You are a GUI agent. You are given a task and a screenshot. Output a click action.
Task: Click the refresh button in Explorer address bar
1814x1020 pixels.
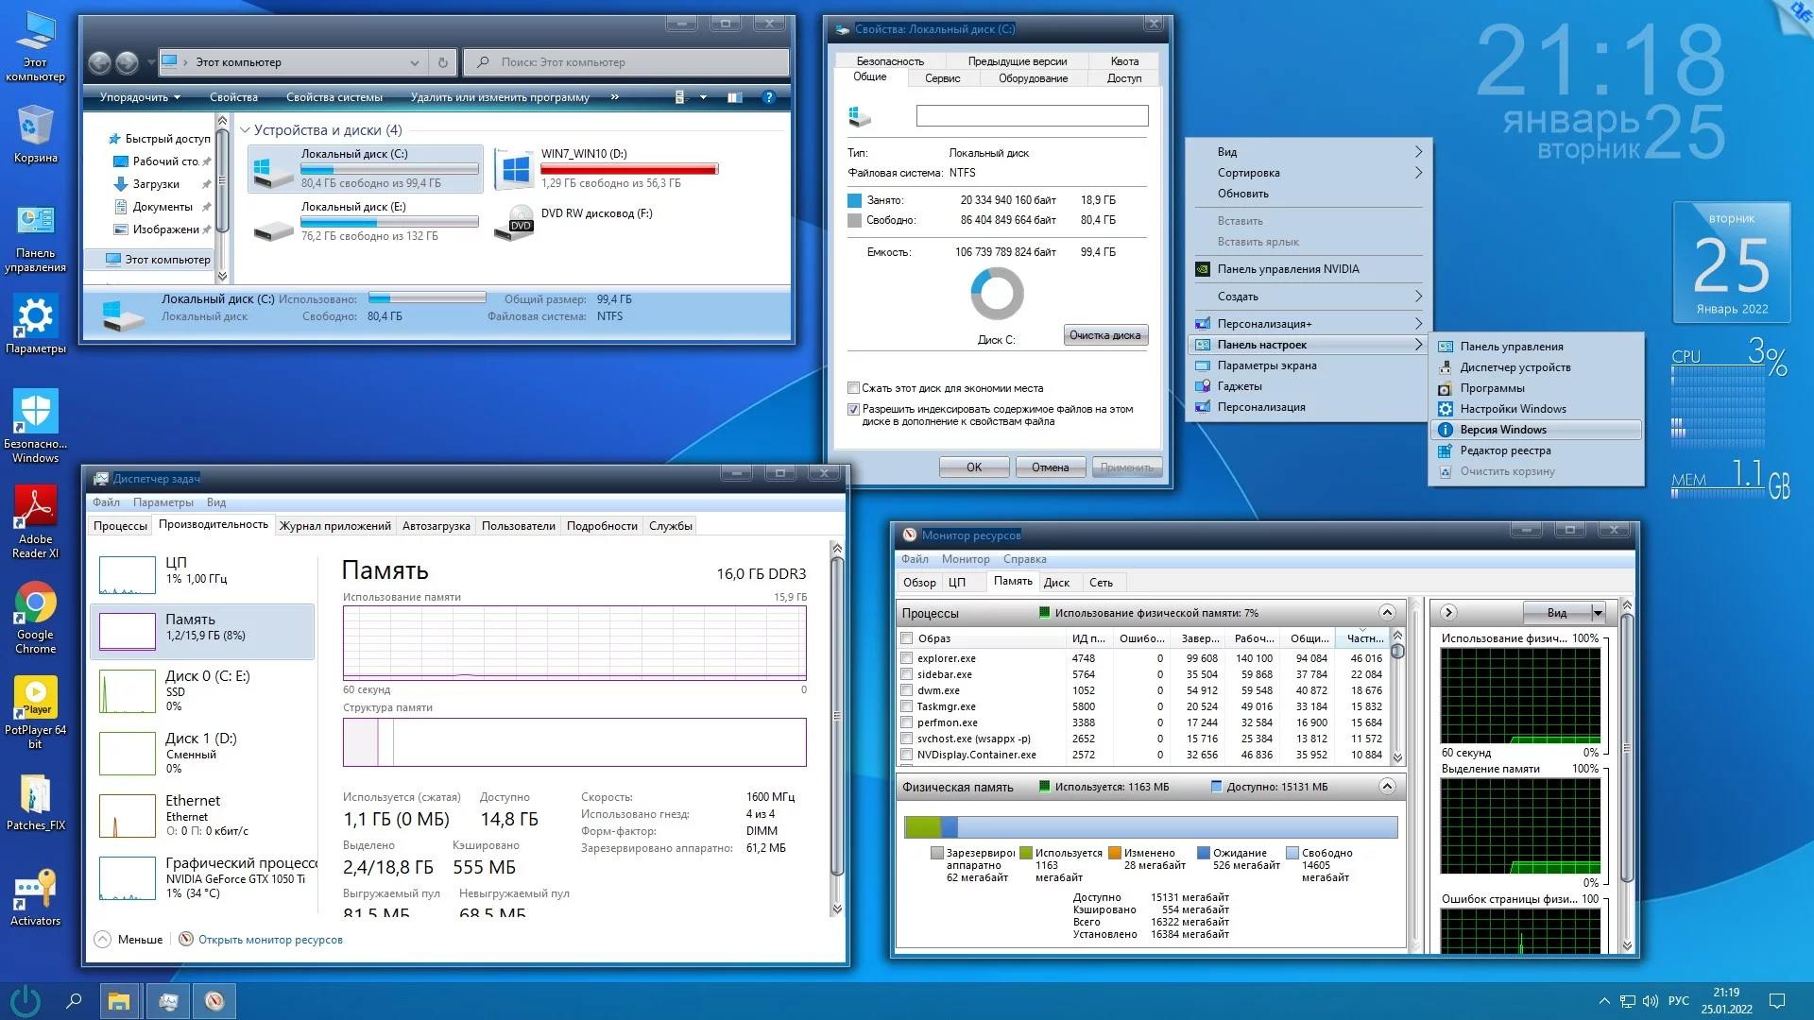[442, 62]
